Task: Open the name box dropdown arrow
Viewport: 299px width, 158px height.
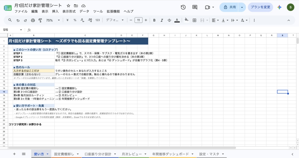Action: click(21, 30)
